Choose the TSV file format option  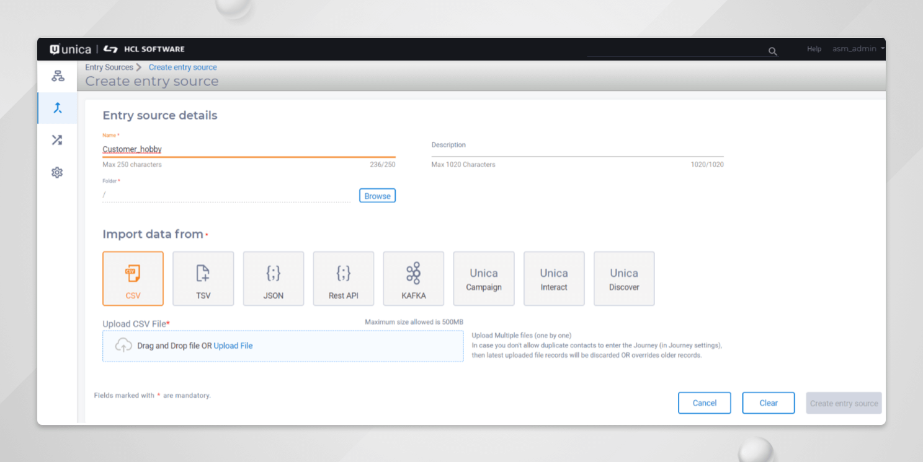click(203, 278)
